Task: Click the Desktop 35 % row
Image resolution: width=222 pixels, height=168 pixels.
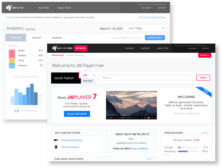Action: [x=31, y=56]
